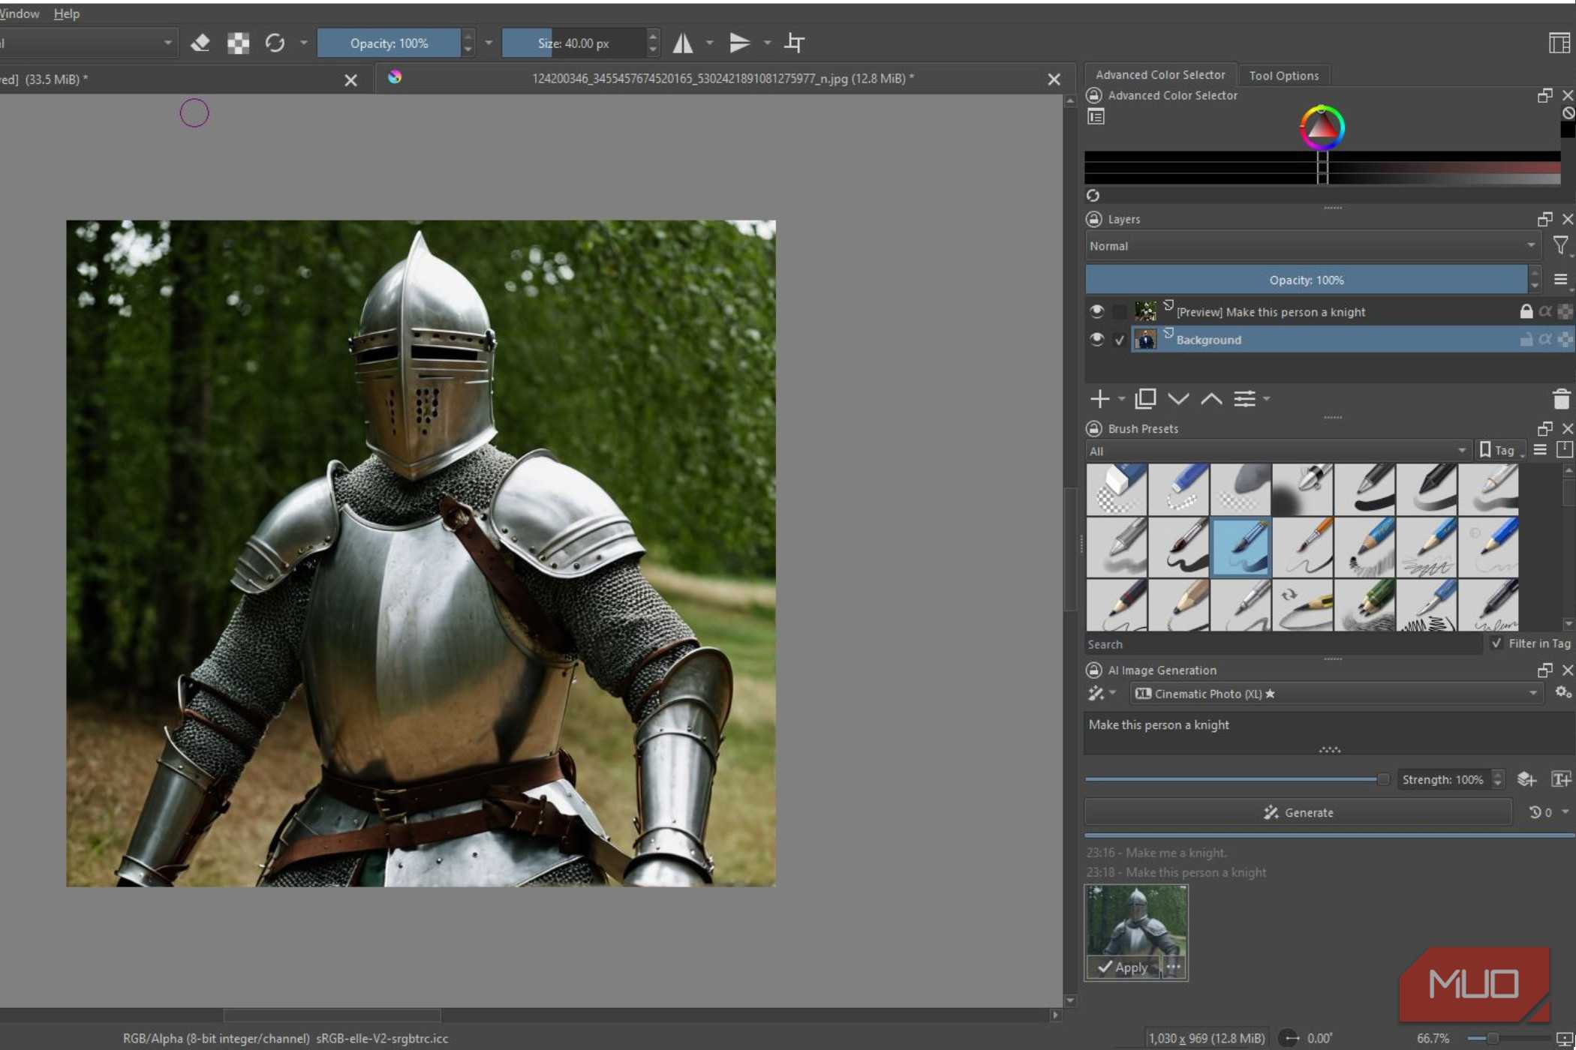Toggle alpha inheritance on Background layer
1576x1050 pixels.
coord(1545,340)
